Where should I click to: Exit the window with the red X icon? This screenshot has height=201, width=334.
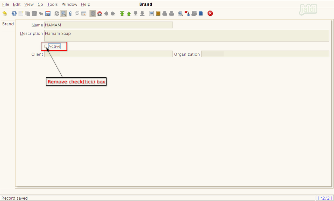[x=210, y=13]
